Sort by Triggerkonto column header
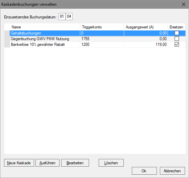189x178 pixels. pyautogui.click(x=102, y=27)
